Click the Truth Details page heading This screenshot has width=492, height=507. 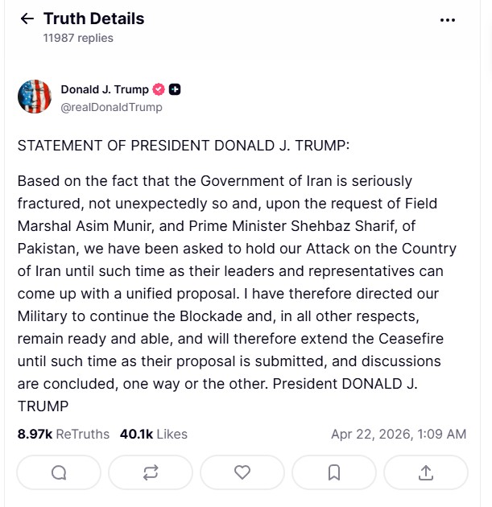tap(93, 19)
